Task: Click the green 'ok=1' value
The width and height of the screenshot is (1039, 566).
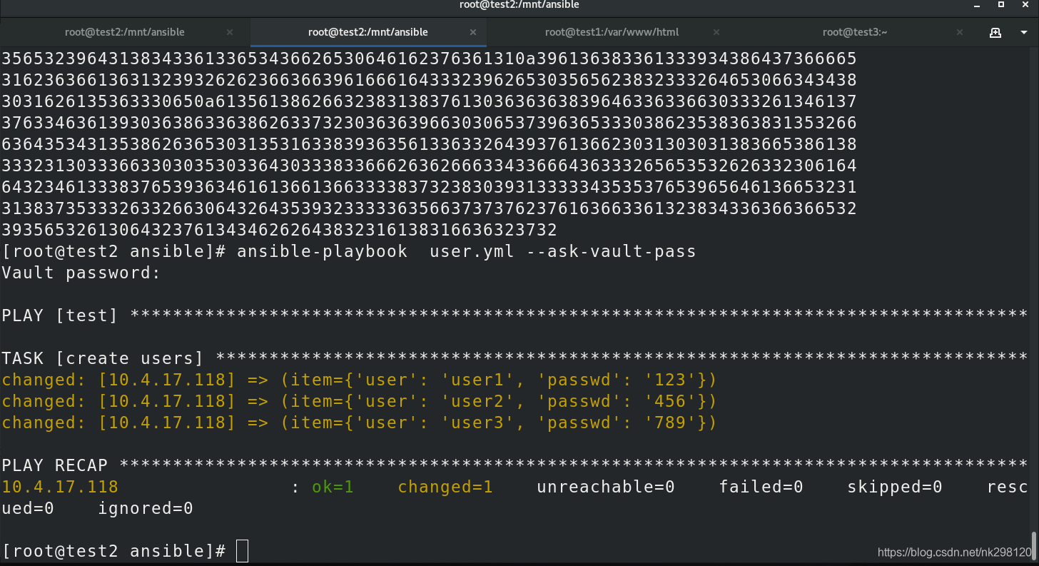Action: (x=333, y=487)
